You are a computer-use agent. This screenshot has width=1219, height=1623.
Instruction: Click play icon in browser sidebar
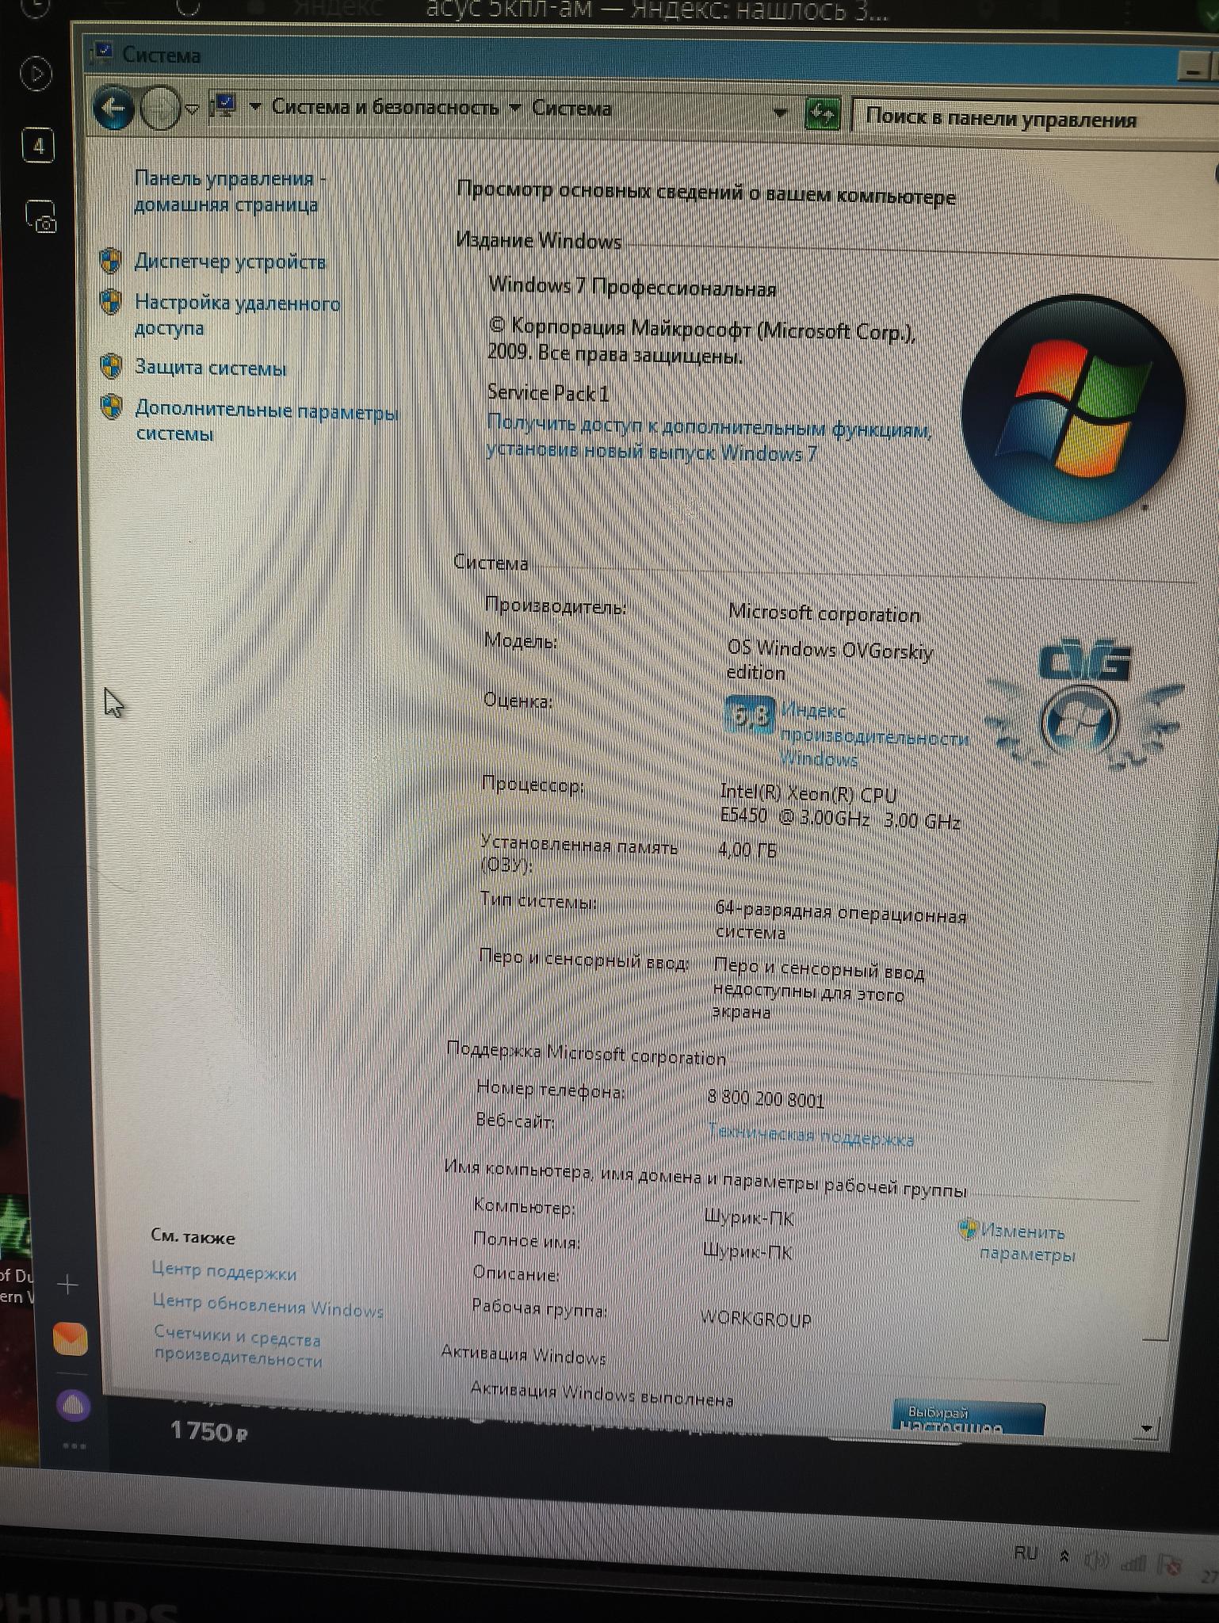point(36,75)
